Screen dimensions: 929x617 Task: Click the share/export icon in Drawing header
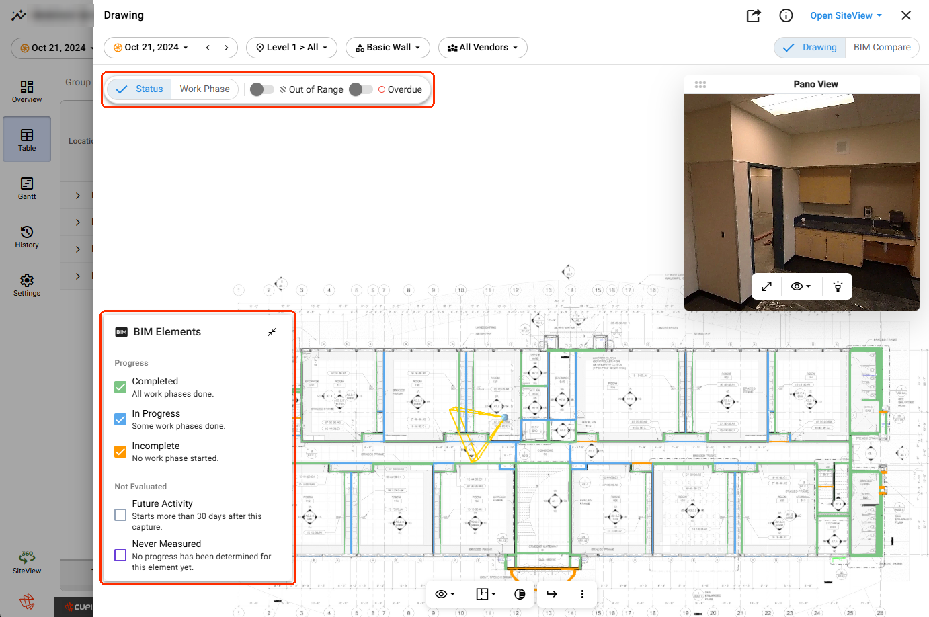point(754,15)
